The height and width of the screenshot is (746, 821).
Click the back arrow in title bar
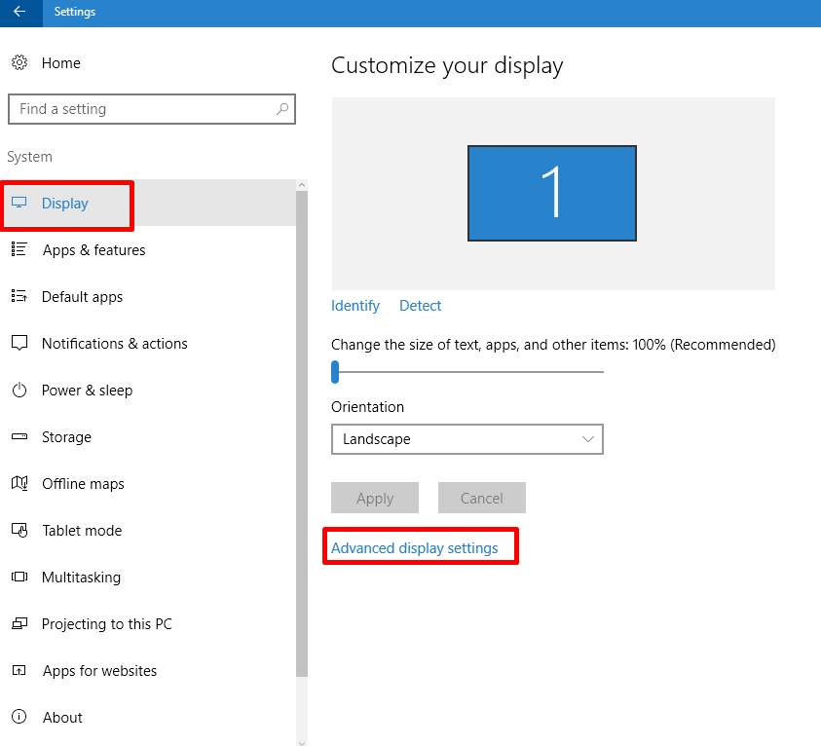(x=19, y=13)
